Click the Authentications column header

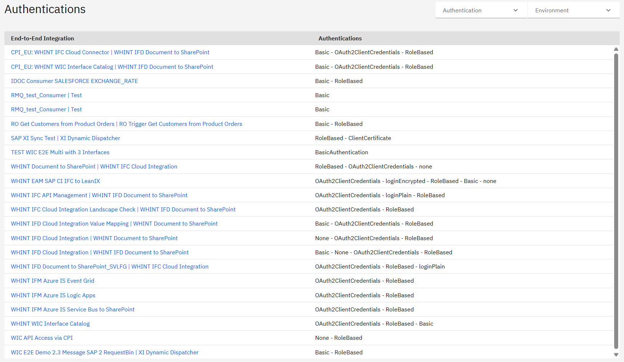(340, 39)
